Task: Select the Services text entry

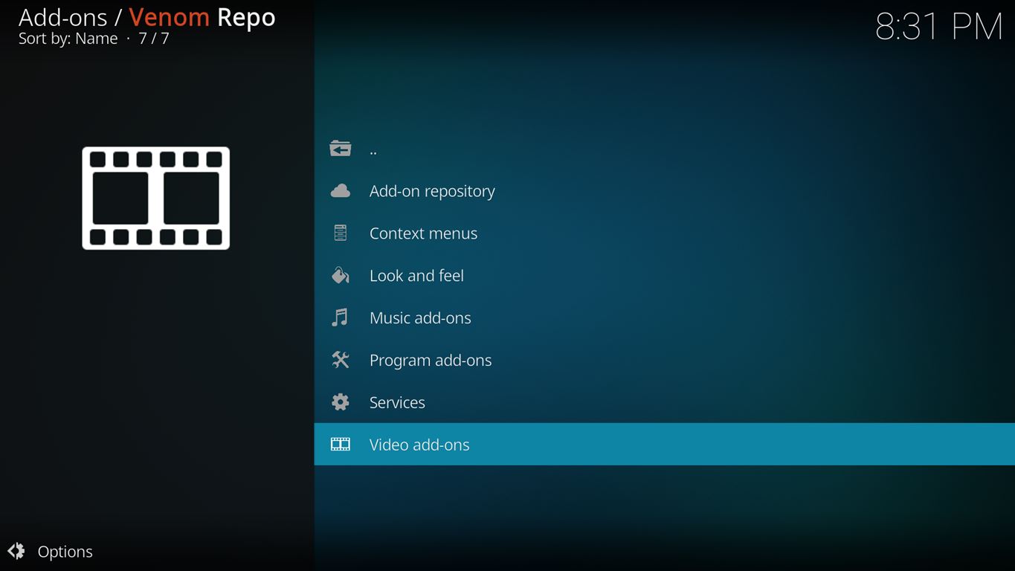Action: 397,402
